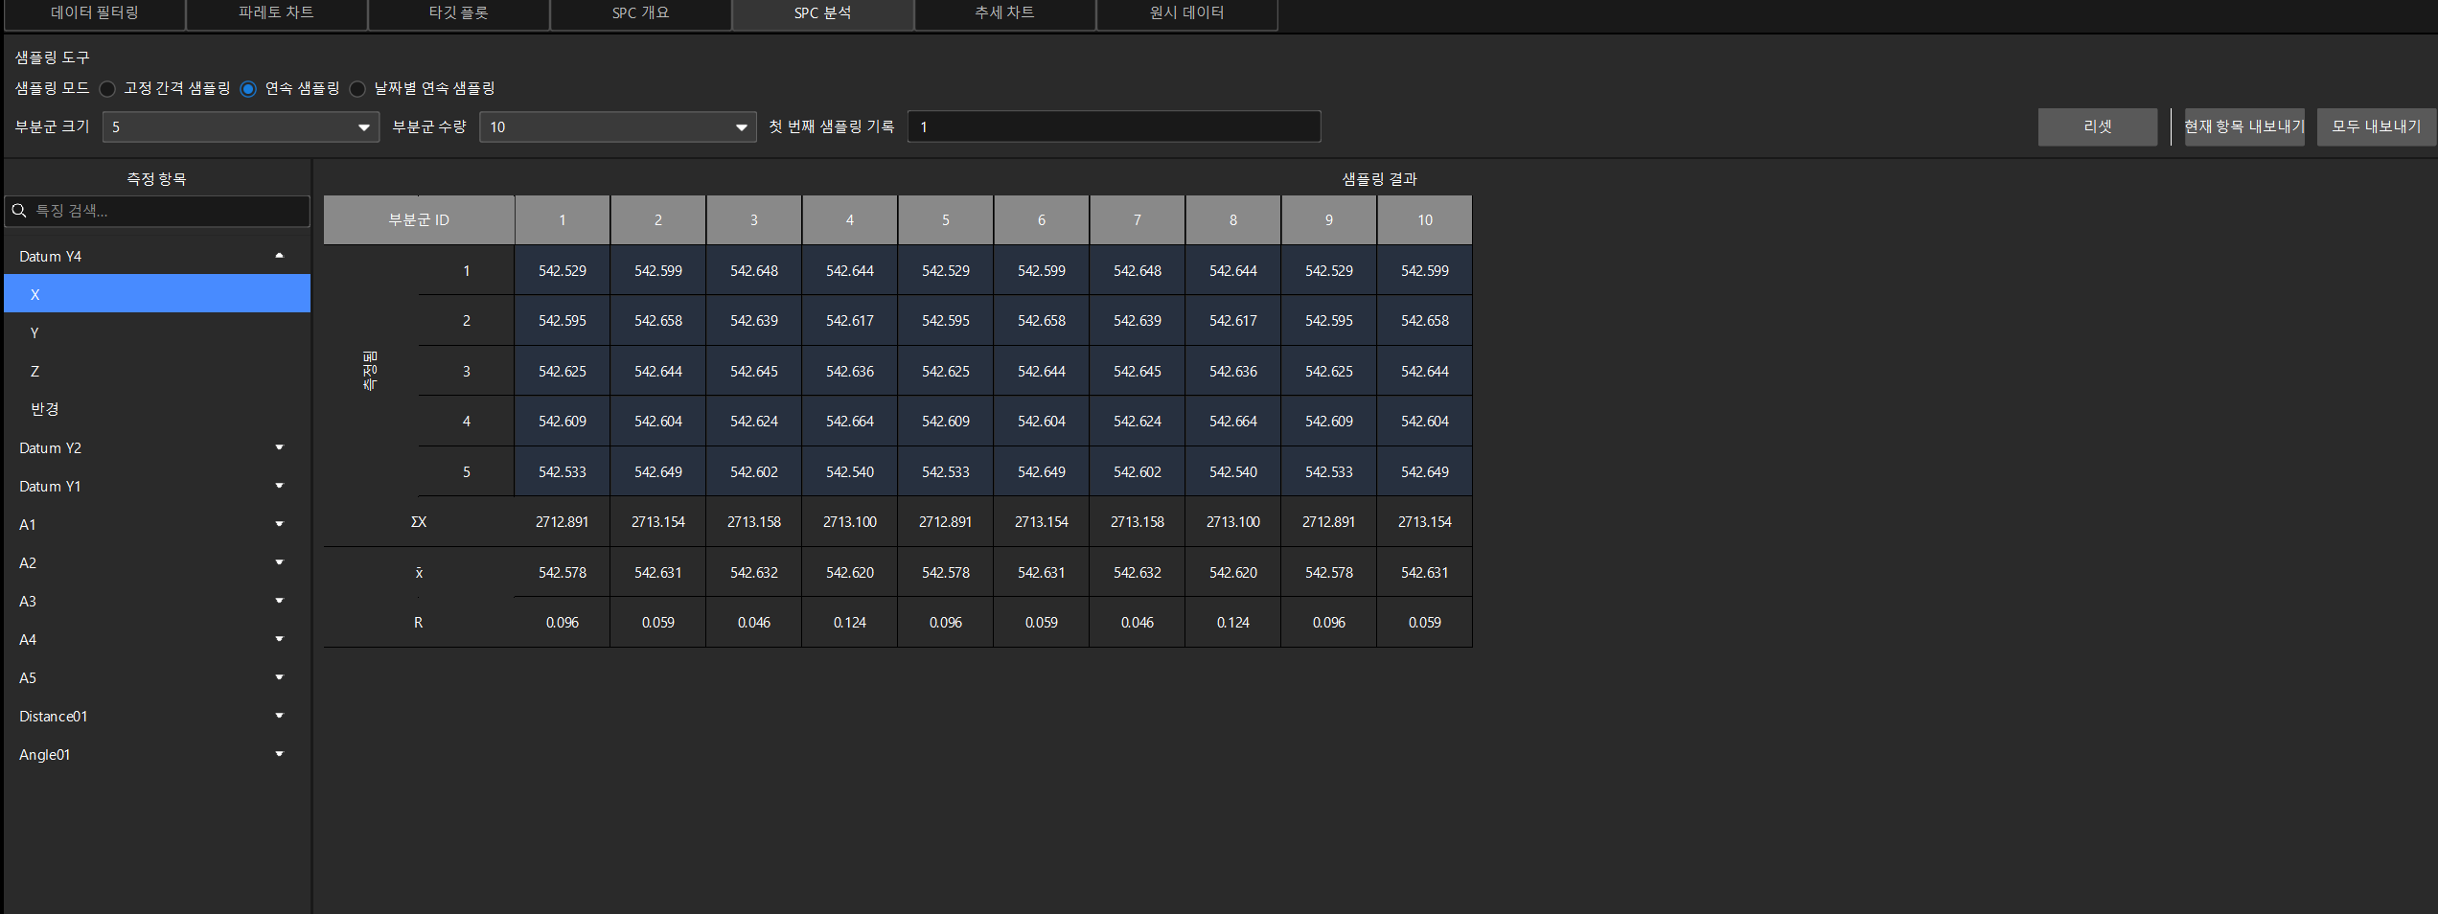Select X under Datum Y4
This screenshot has width=2438, height=914.
pos(157,294)
